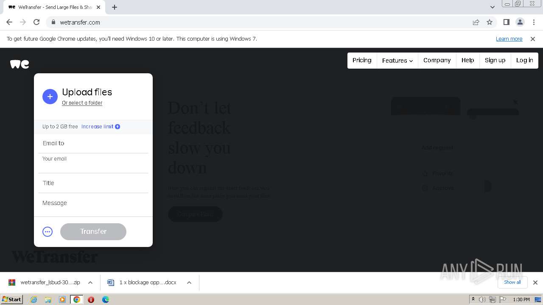Screen dimensions: 543x305
Task: Click Learn more in update bar
Action: (x=509, y=39)
